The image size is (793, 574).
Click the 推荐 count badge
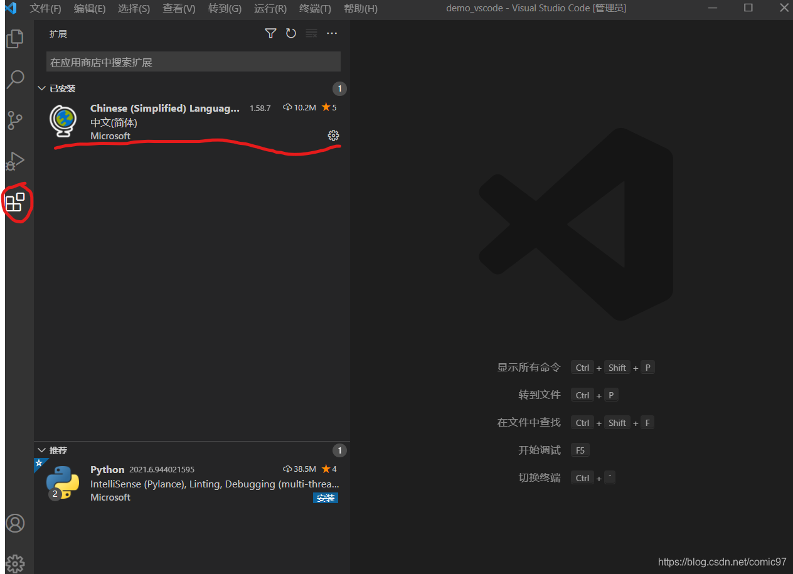click(x=339, y=450)
